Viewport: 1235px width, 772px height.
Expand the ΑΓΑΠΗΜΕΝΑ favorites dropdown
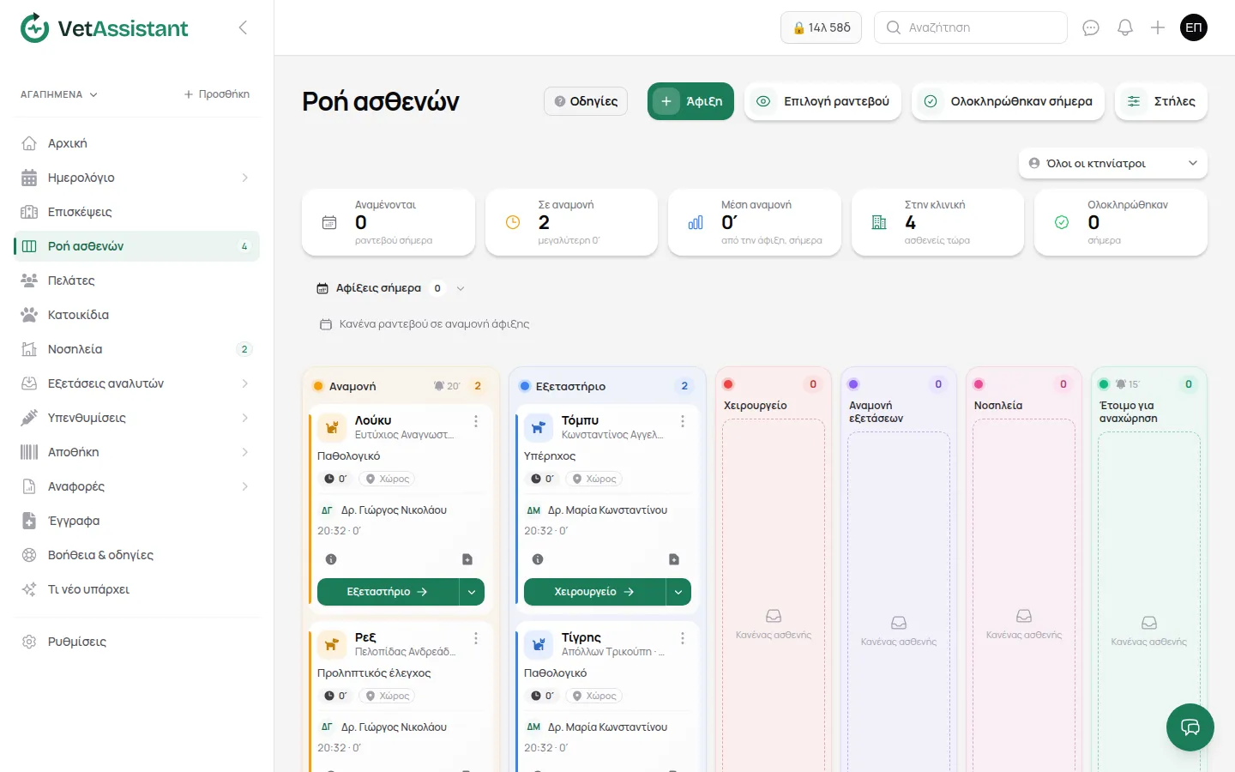(x=59, y=94)
